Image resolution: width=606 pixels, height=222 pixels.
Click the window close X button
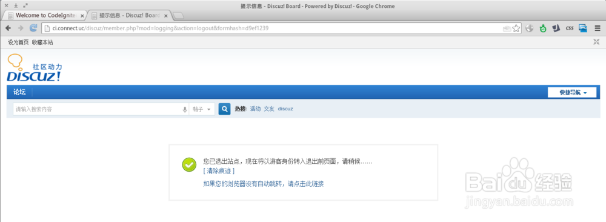point(7,6)
